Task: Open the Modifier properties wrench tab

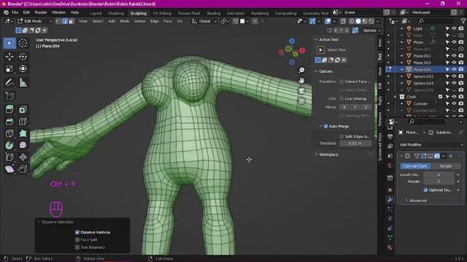Action: coord(390,199)
